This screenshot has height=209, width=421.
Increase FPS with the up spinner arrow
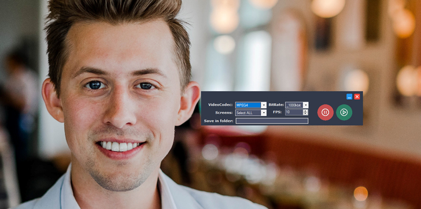pos(305,111)
